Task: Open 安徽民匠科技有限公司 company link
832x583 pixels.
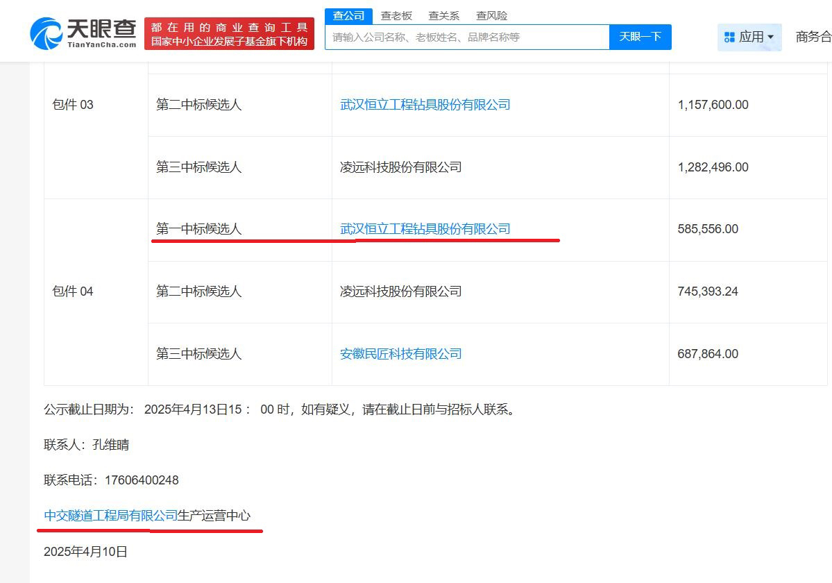Action: (400, 354)
